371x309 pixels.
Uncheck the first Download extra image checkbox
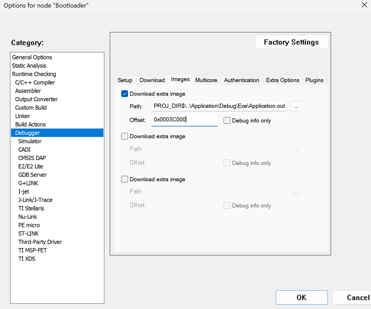pos(125,94)
